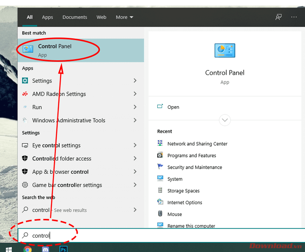Switch to the Web search tab

click(x=102, y=17)
